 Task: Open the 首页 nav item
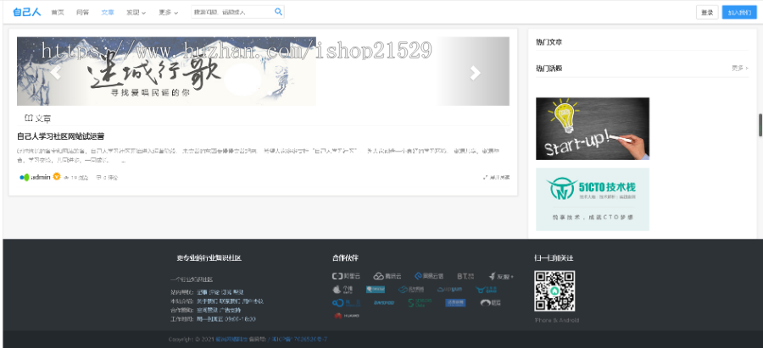tap(58, 13)
